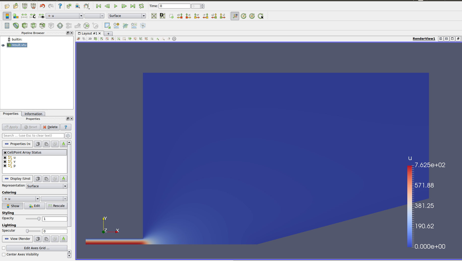Click the Calculator filter icon
This screenshot has height=261, width=462.
pyautogui.click(x=7, y=26)
